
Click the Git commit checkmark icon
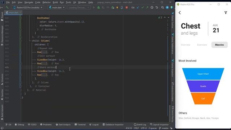pyautogui.click(x=143, y=7)
